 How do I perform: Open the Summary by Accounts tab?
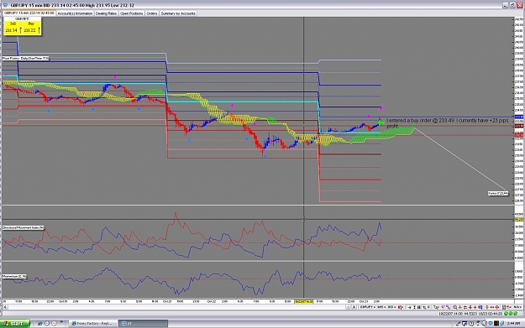[178, 13]
